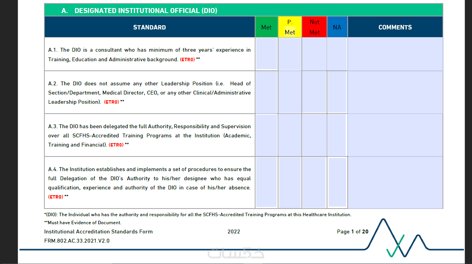
Task: Click the Comments field for standard A.3
Action: [396, 135]
